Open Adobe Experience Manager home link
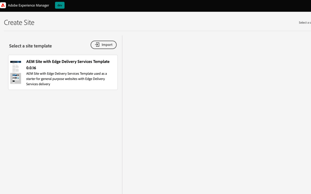The image size is (311, 194). 28,5
